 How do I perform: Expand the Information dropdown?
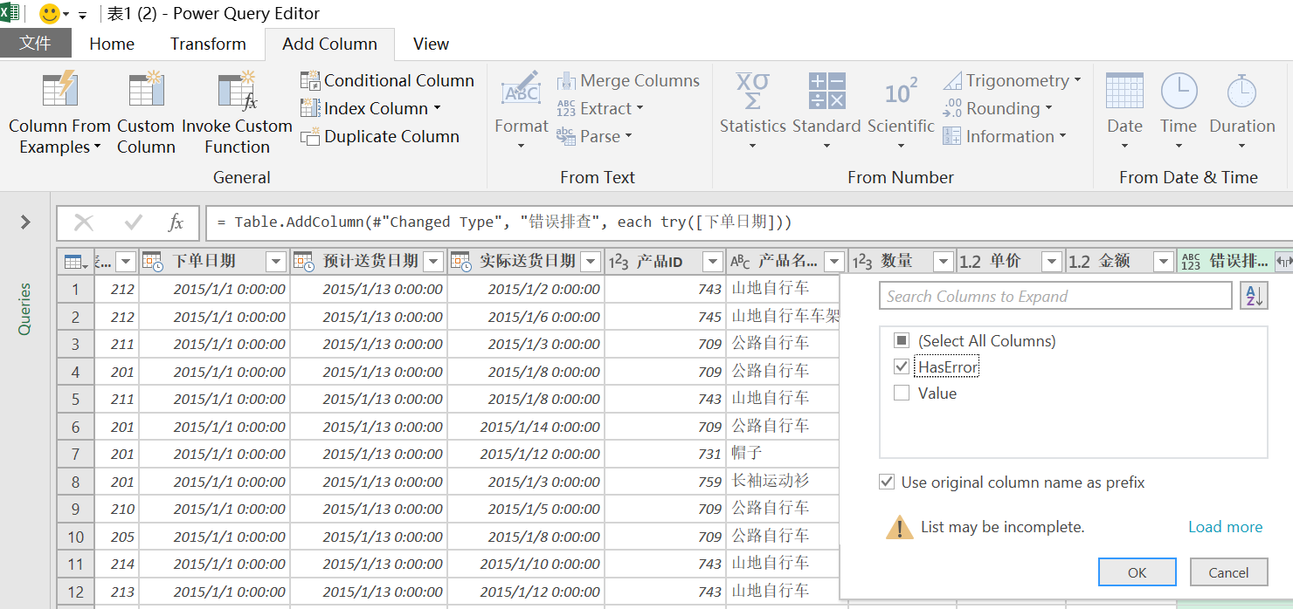(x=1062, y=137)
